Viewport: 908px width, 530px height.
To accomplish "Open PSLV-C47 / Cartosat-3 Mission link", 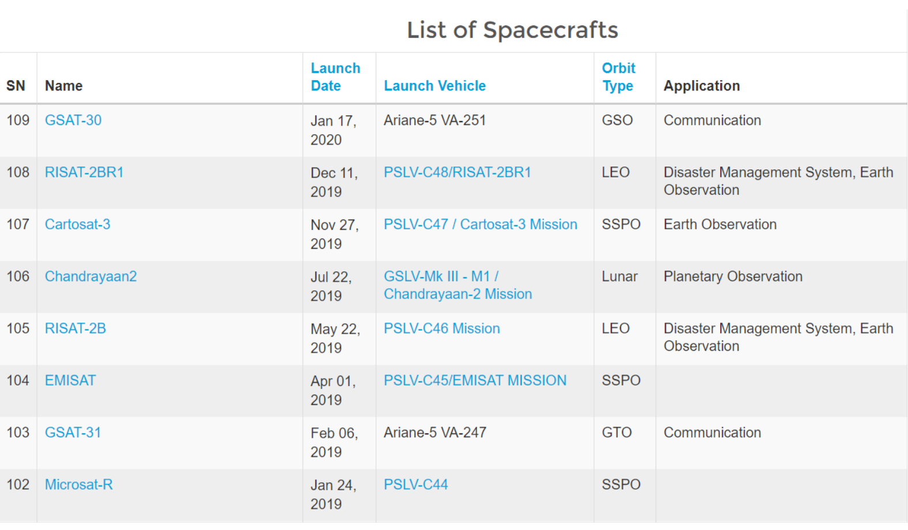I will [x=481, y=224].
